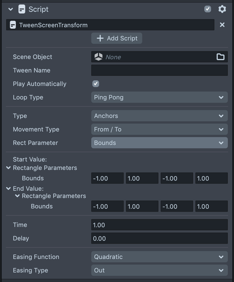Click the TweenScreenTransform script file icon
This screenshot has height=282, width=234.
point(13,25)
